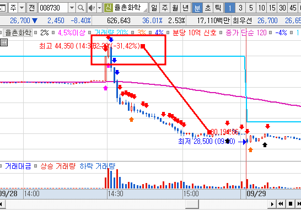Select the 45 minute interval button
Image resolution: width=301 pixels, height=210 pixels.
[293, 8]
